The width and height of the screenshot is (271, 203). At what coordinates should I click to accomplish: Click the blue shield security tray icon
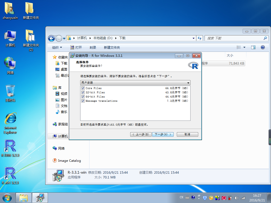point(205,198)
